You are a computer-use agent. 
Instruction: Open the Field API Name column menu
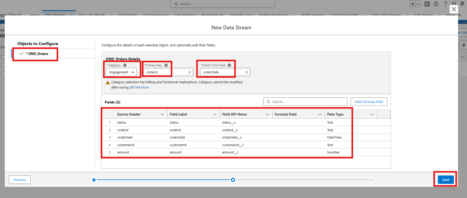click(x=267, y=114)
